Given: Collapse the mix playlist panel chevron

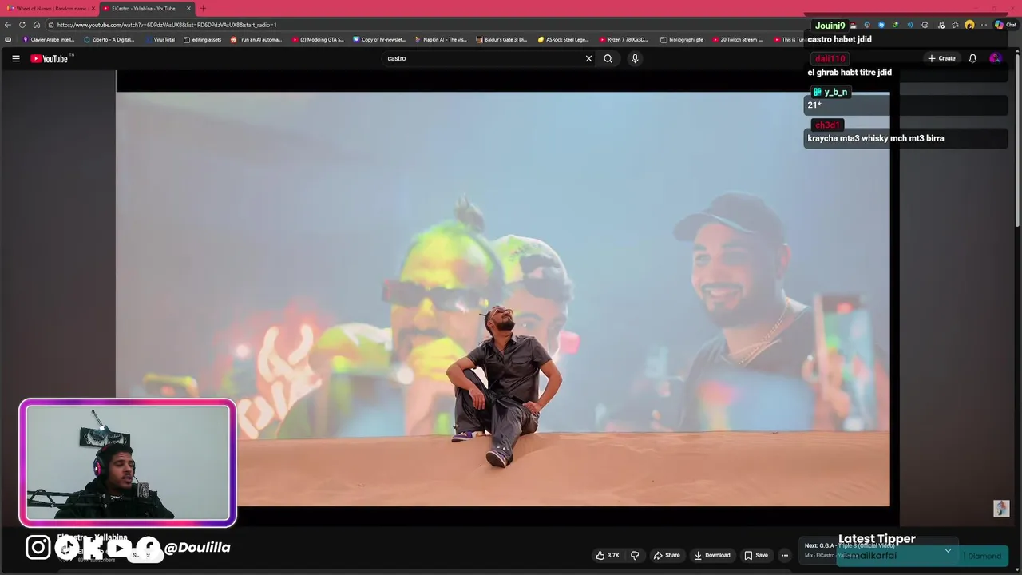Looking at the screenshot, I should [x=948, y=551].
